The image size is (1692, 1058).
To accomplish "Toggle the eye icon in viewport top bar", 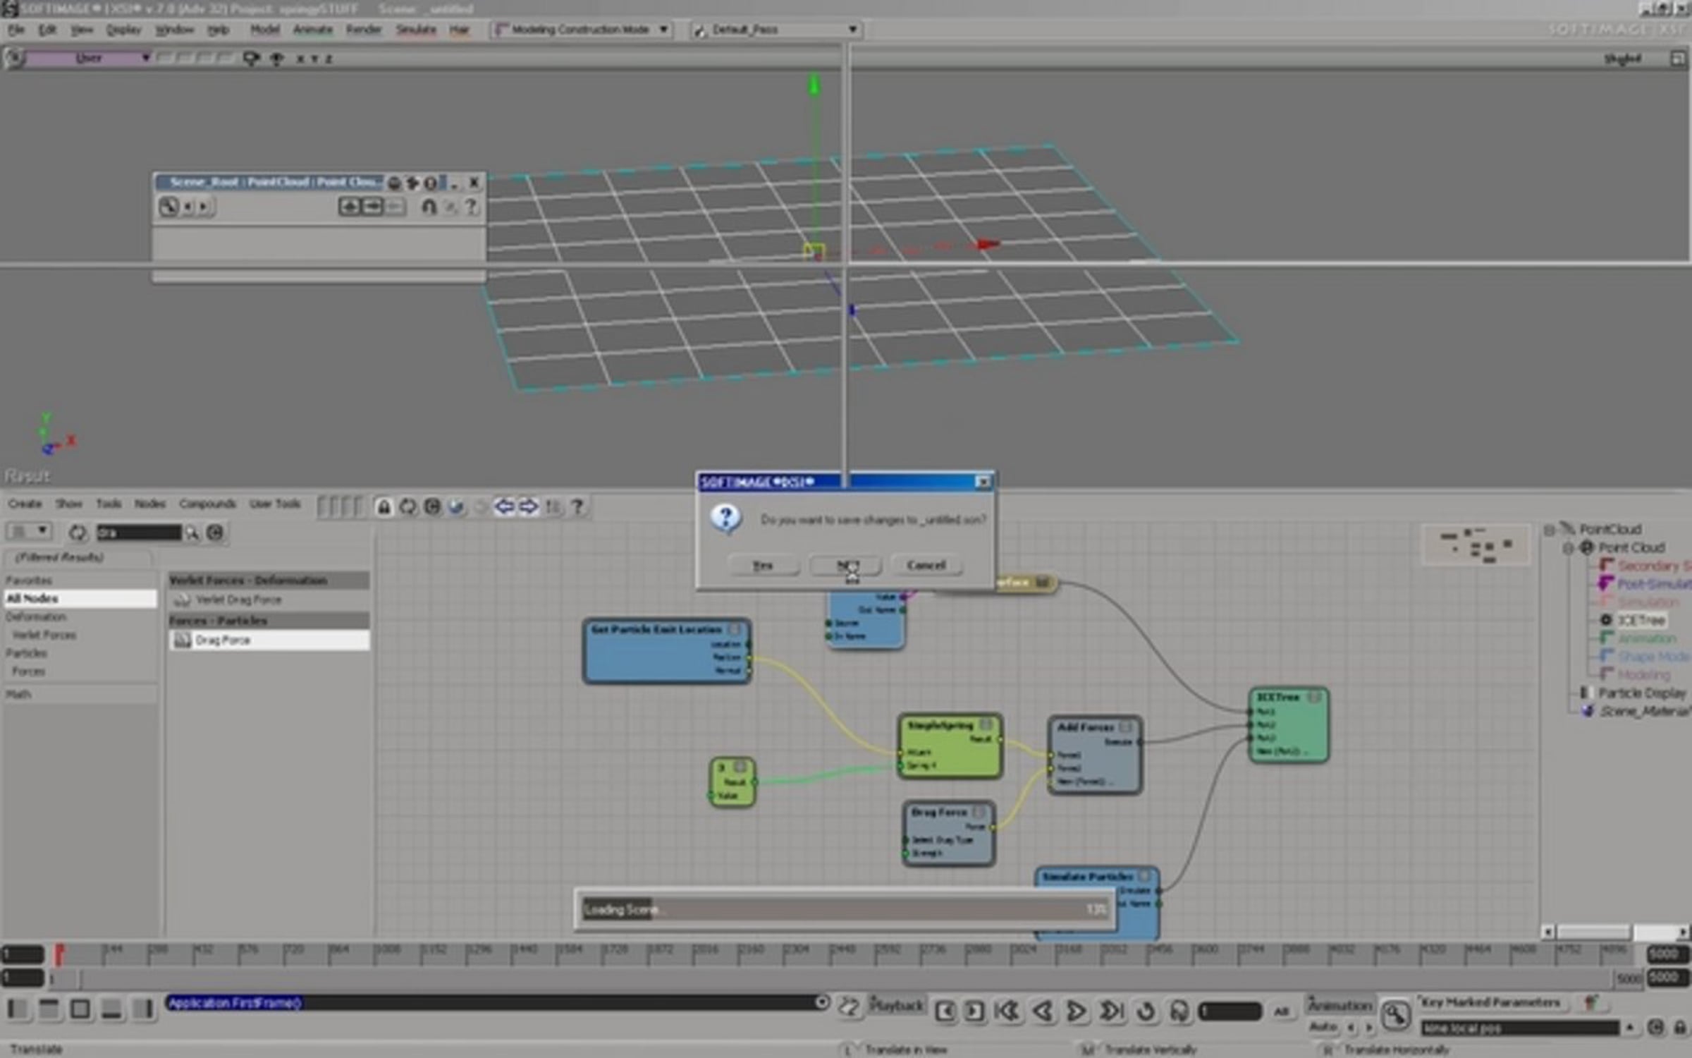I will coord(277,59).
